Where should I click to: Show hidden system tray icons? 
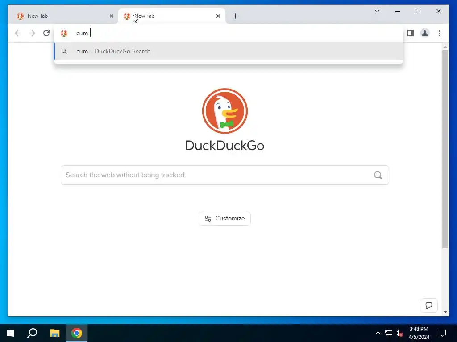pyautogui.click(x=378, y=333)
